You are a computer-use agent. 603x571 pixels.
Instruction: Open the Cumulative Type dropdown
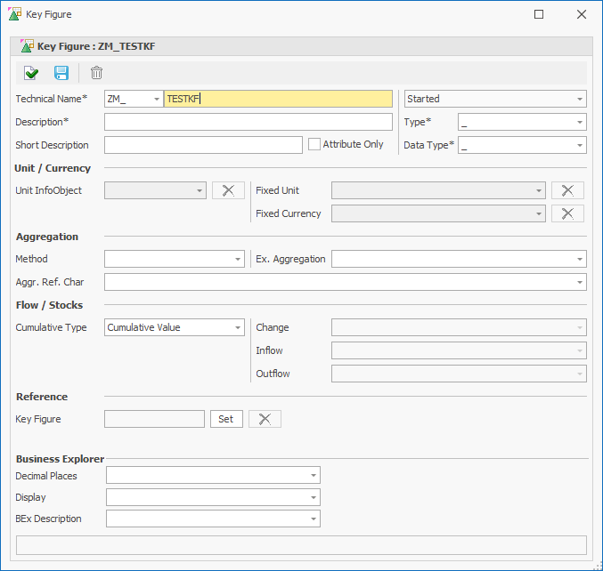pos(238,327)
